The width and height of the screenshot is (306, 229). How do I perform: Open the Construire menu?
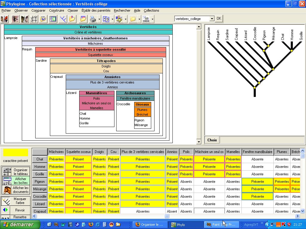[56, 10]
